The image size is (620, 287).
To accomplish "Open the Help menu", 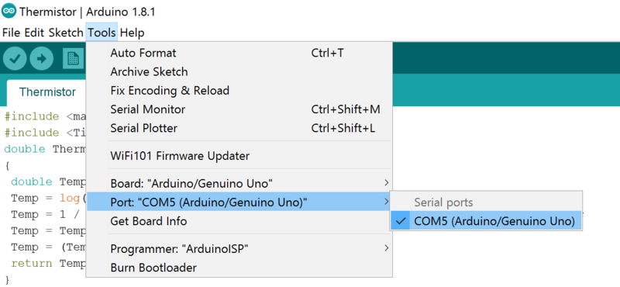I will 132,33.
